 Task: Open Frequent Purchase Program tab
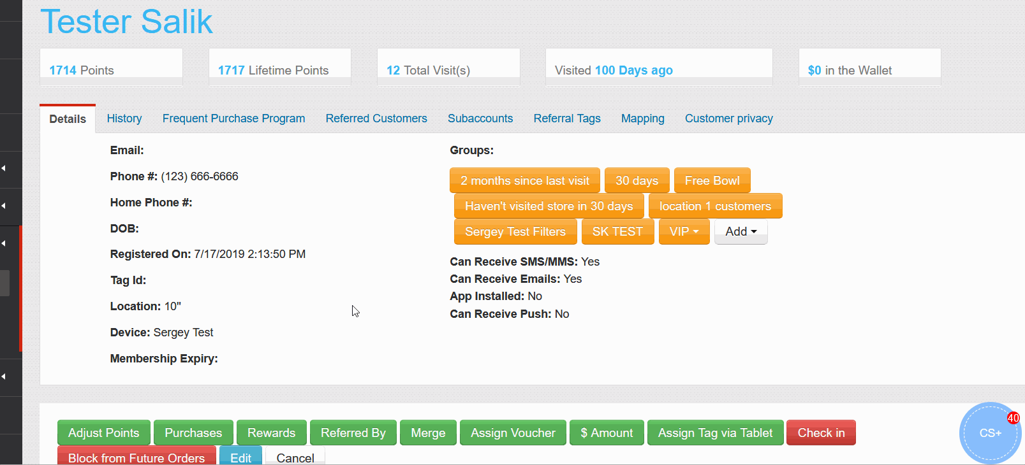233,118
